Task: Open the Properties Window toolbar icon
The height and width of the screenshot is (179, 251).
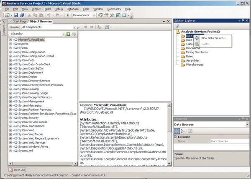Action: [x=106, y=15]
